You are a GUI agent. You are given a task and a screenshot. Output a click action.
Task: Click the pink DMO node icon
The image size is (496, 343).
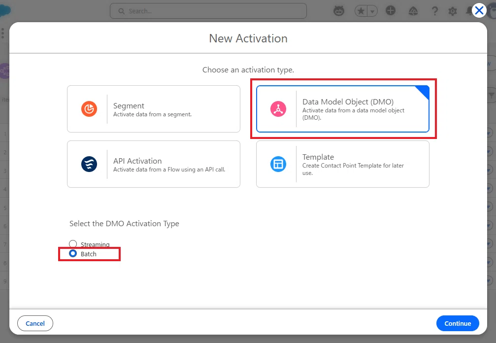(x=278, y=109)
